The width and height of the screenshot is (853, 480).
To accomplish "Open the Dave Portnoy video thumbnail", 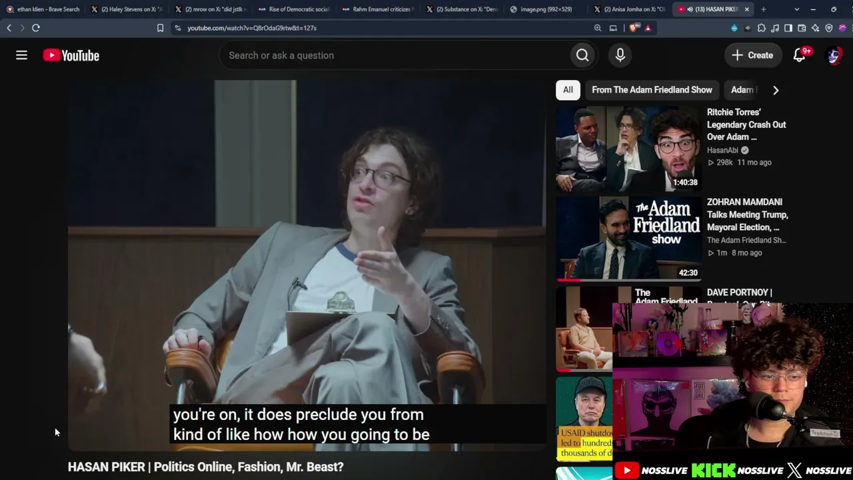I will (584, 329).
